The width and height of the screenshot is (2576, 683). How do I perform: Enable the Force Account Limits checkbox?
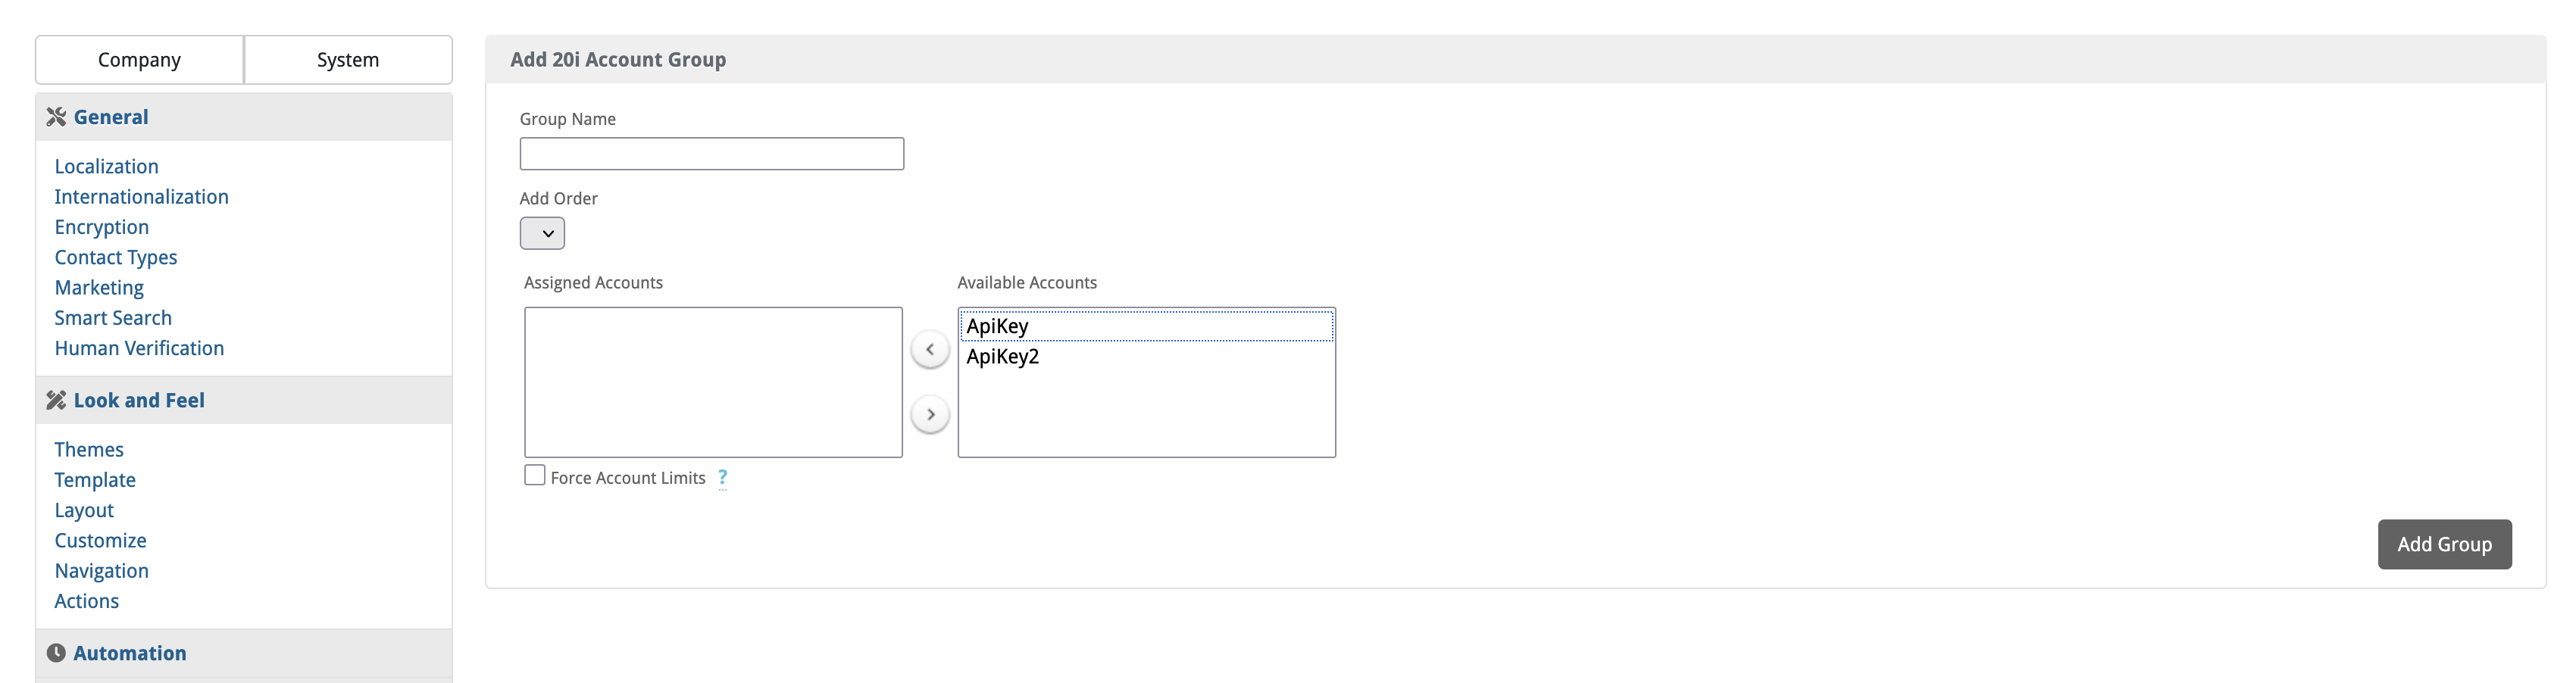(x=535, y=476)
